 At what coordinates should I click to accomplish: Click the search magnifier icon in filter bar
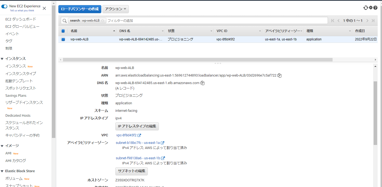pyautogui.click(x=65, y=21)
